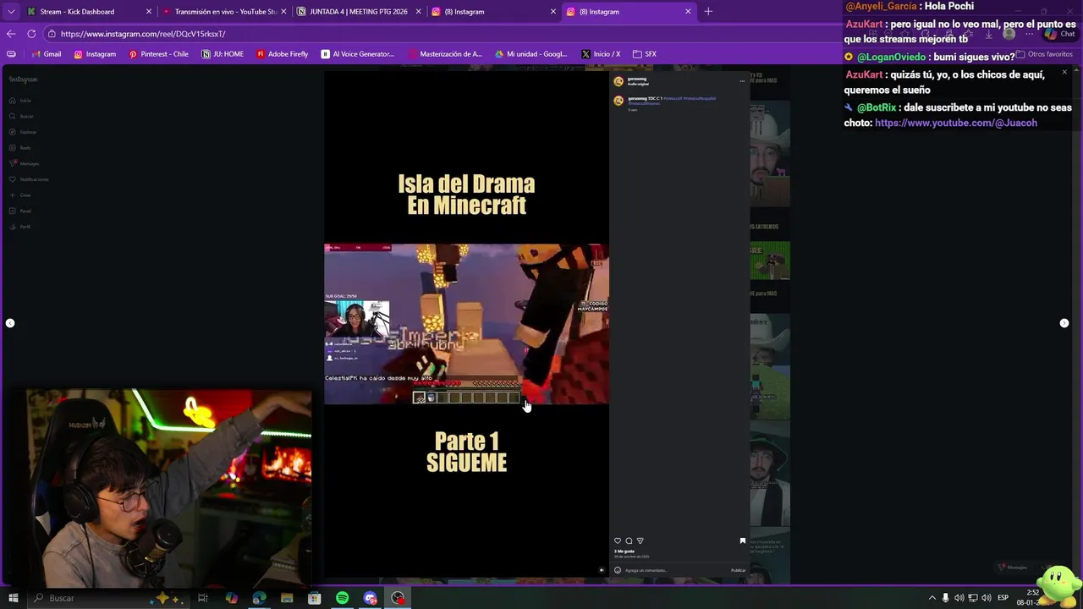Close the chat overlay with the X button
Image resolution: width=1083 pixels, height=609 pixels.
1064,72
